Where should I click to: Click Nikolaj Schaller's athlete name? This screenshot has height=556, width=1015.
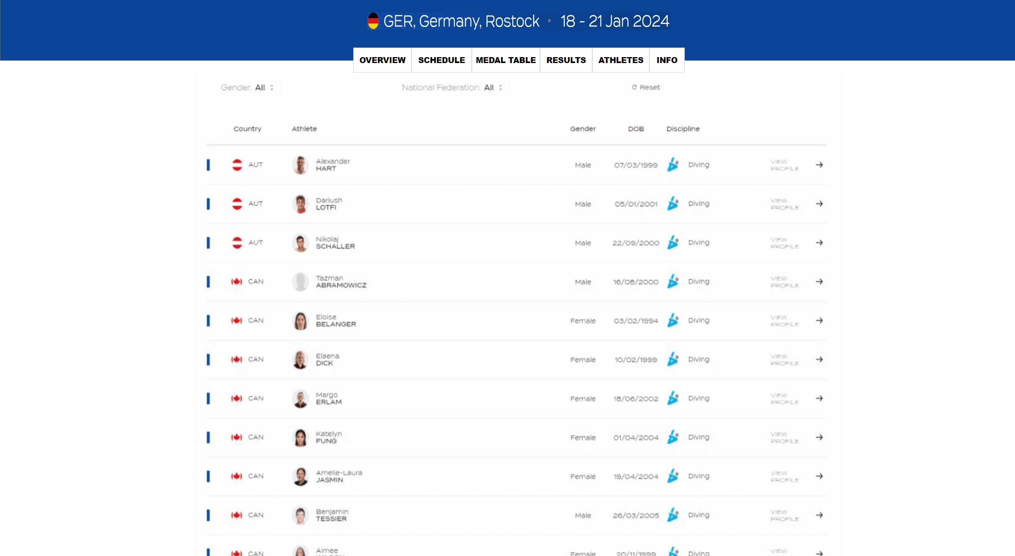335,243
